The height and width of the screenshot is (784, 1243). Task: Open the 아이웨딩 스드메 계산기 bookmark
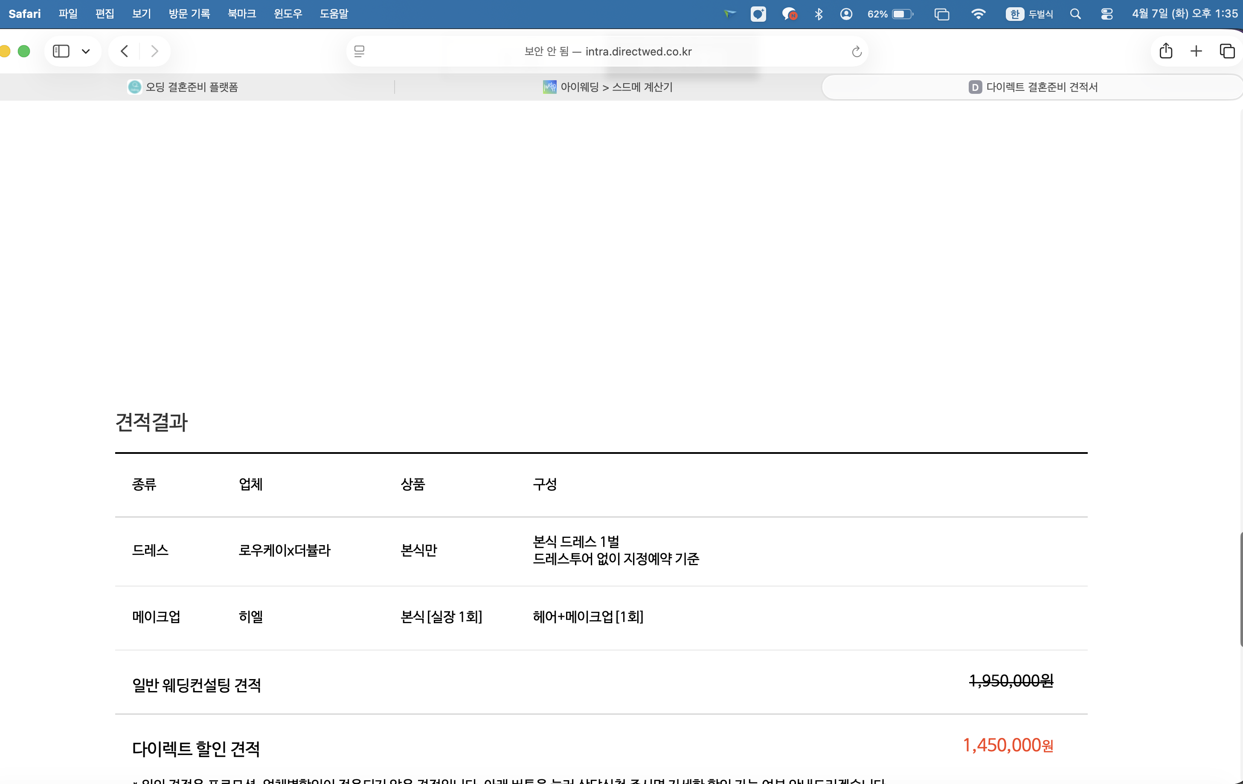tap(608, 87)
